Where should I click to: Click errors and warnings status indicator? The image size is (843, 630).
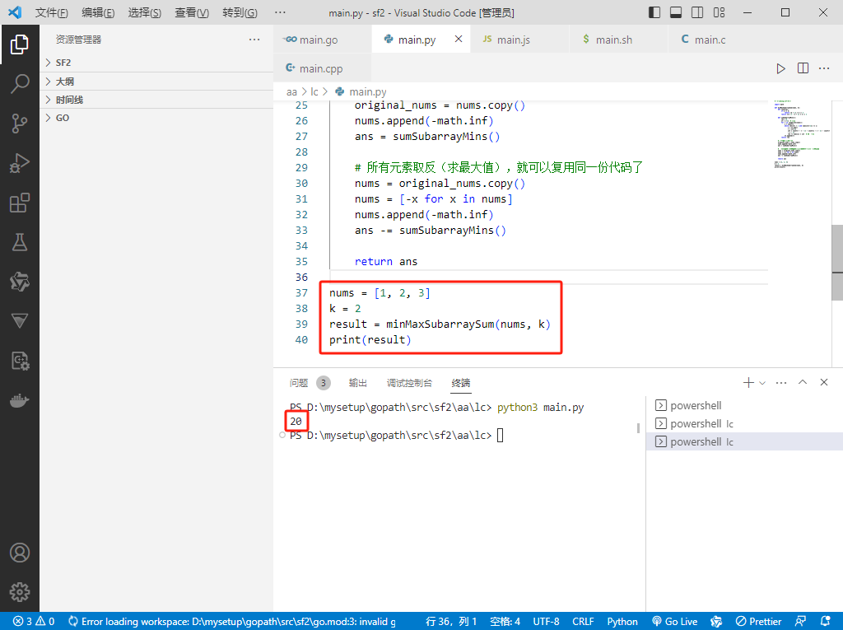33,622
